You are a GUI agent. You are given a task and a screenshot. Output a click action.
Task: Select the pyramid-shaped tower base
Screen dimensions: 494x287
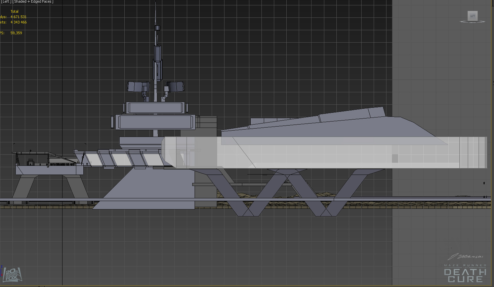pos(145,189)
